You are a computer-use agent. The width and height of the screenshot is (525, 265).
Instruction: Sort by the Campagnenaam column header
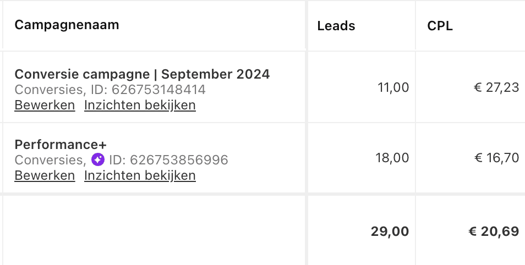(67, 25)
